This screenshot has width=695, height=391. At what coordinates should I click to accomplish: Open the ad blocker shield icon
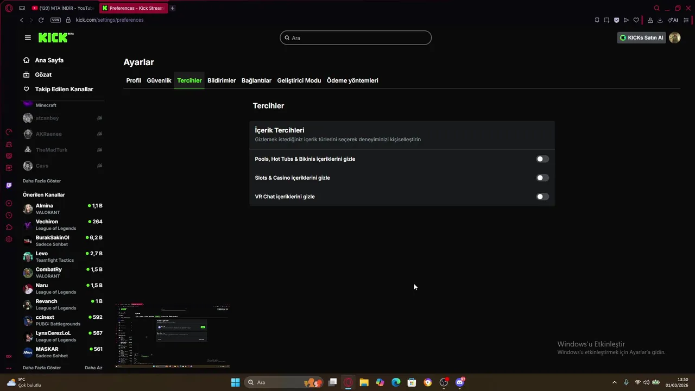(x=616, y=20)
